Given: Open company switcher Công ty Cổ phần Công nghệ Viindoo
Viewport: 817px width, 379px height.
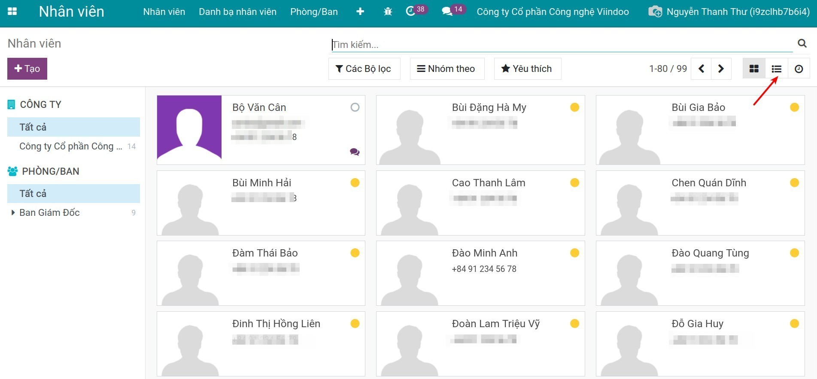Looking at the screenshot, I should 553,12.
